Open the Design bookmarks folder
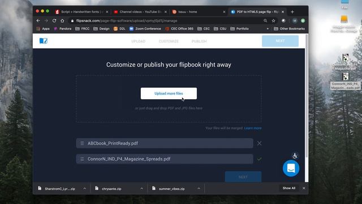362x204 pixels. click(x=102, y=29)
